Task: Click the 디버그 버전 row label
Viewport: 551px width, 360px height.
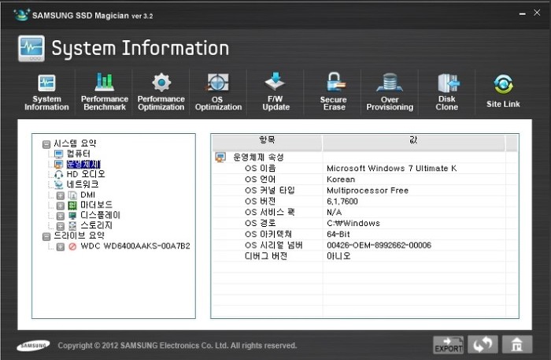Action: (266, 256)
